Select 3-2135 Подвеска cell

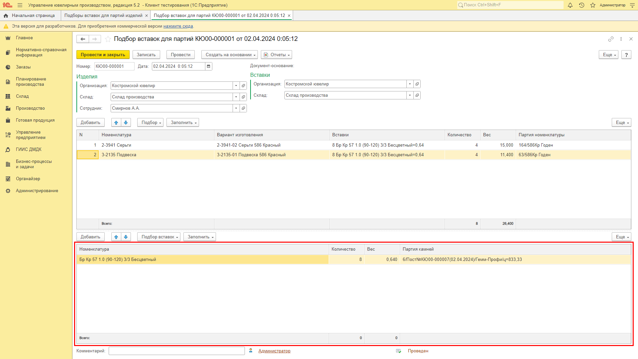pos(157,155)
